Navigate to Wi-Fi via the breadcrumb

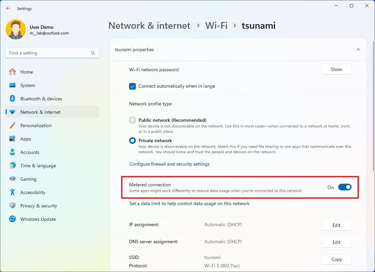[216, 25]
